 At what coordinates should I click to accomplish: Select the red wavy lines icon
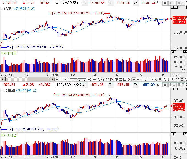129,79
